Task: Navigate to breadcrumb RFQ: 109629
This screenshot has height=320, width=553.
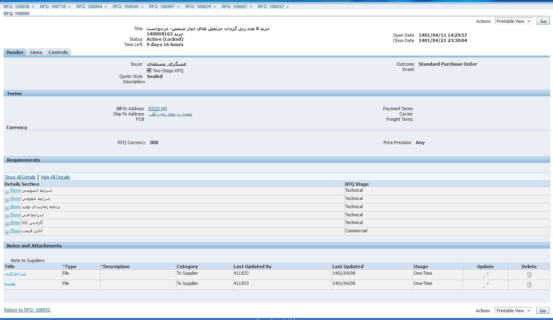Action: pos(198,7)
